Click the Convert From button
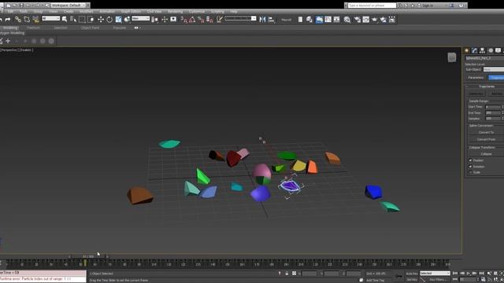Image resolution: width=504 pixels, height=283 pixels. [486, 139]
